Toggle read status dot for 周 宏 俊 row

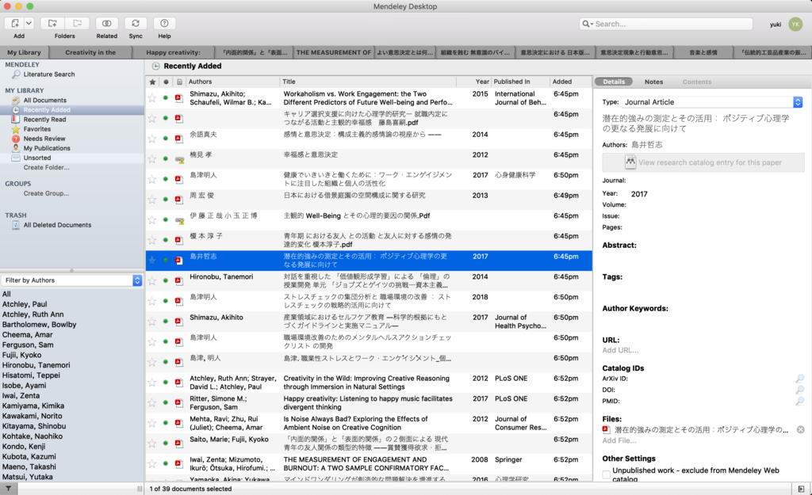tap(166, 199)
